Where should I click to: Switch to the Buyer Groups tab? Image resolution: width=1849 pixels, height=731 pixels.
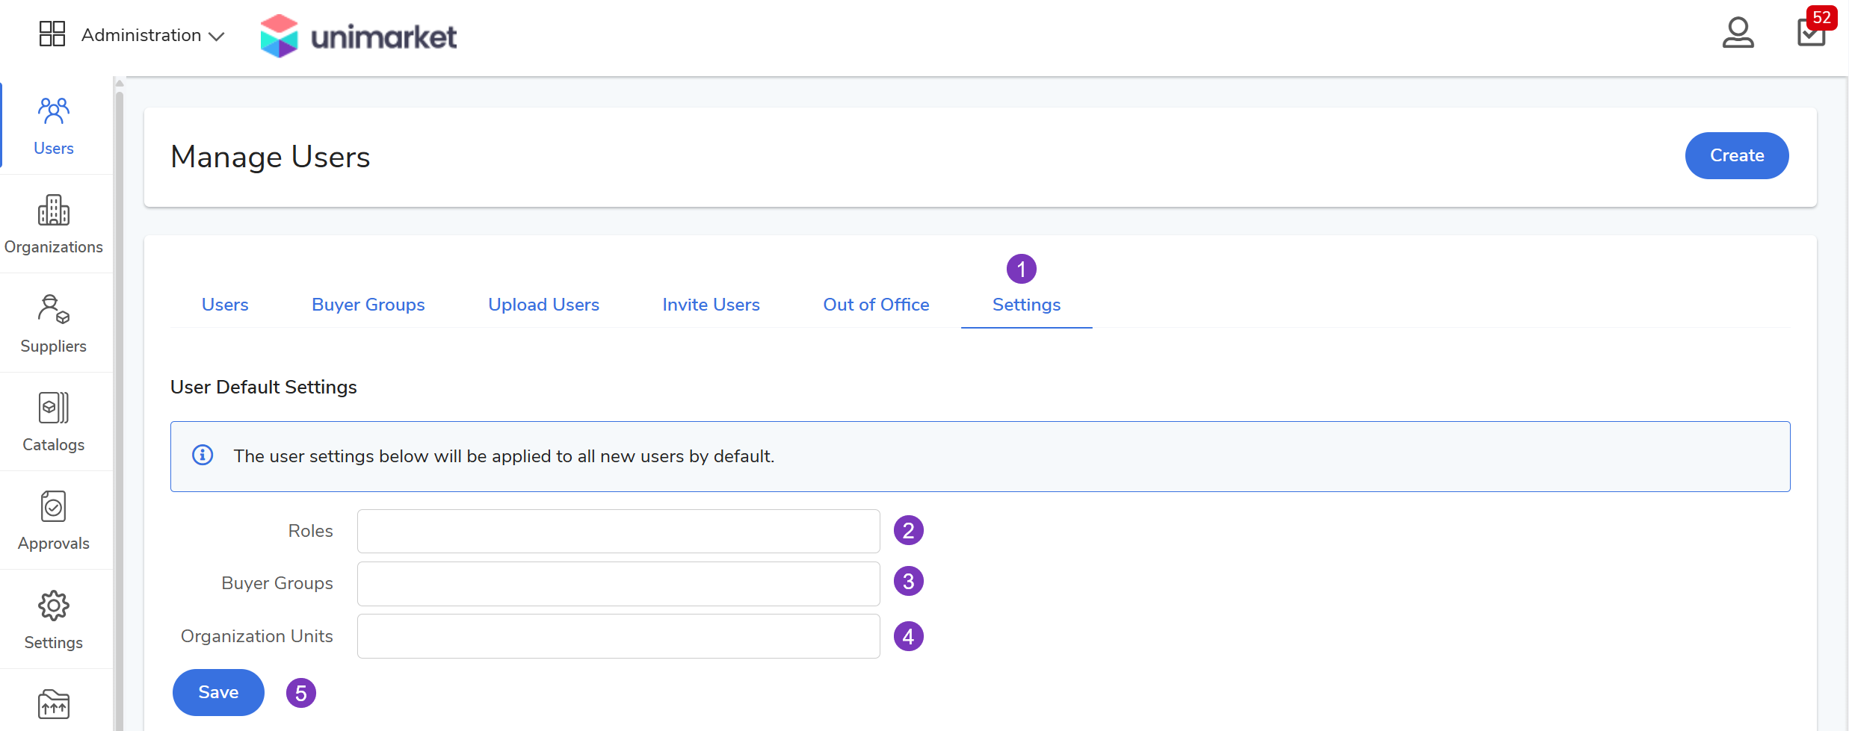[368, 305]
